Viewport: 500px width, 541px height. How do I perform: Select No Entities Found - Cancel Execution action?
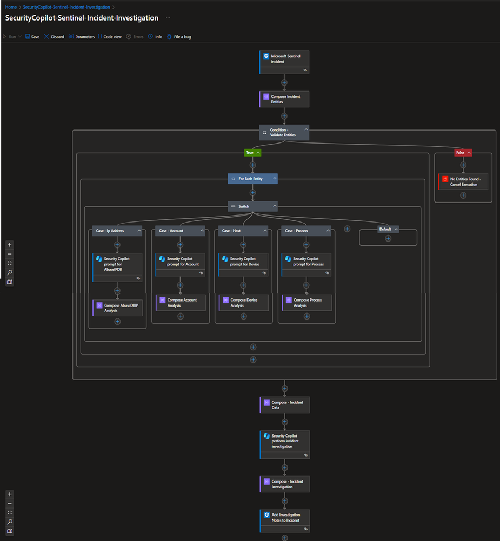pos(463,181)
